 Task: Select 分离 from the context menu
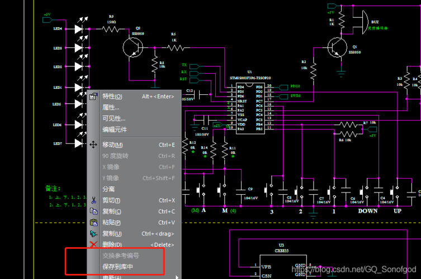108,189
